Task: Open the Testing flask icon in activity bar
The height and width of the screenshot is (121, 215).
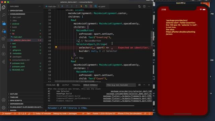Action: pyautogui.click(x=4, y=46)
